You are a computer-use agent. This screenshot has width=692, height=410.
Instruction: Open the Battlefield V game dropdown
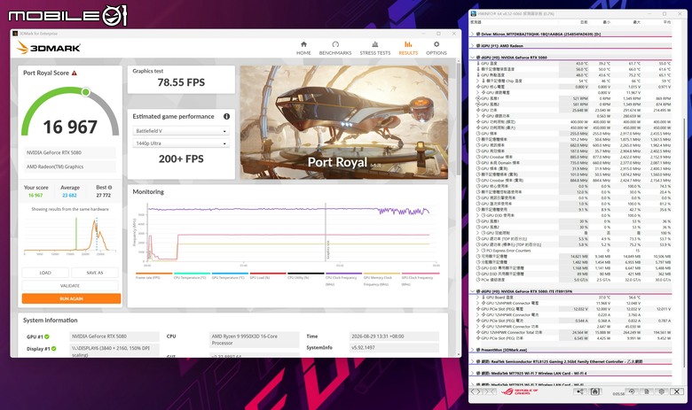(x=181, y=131)
